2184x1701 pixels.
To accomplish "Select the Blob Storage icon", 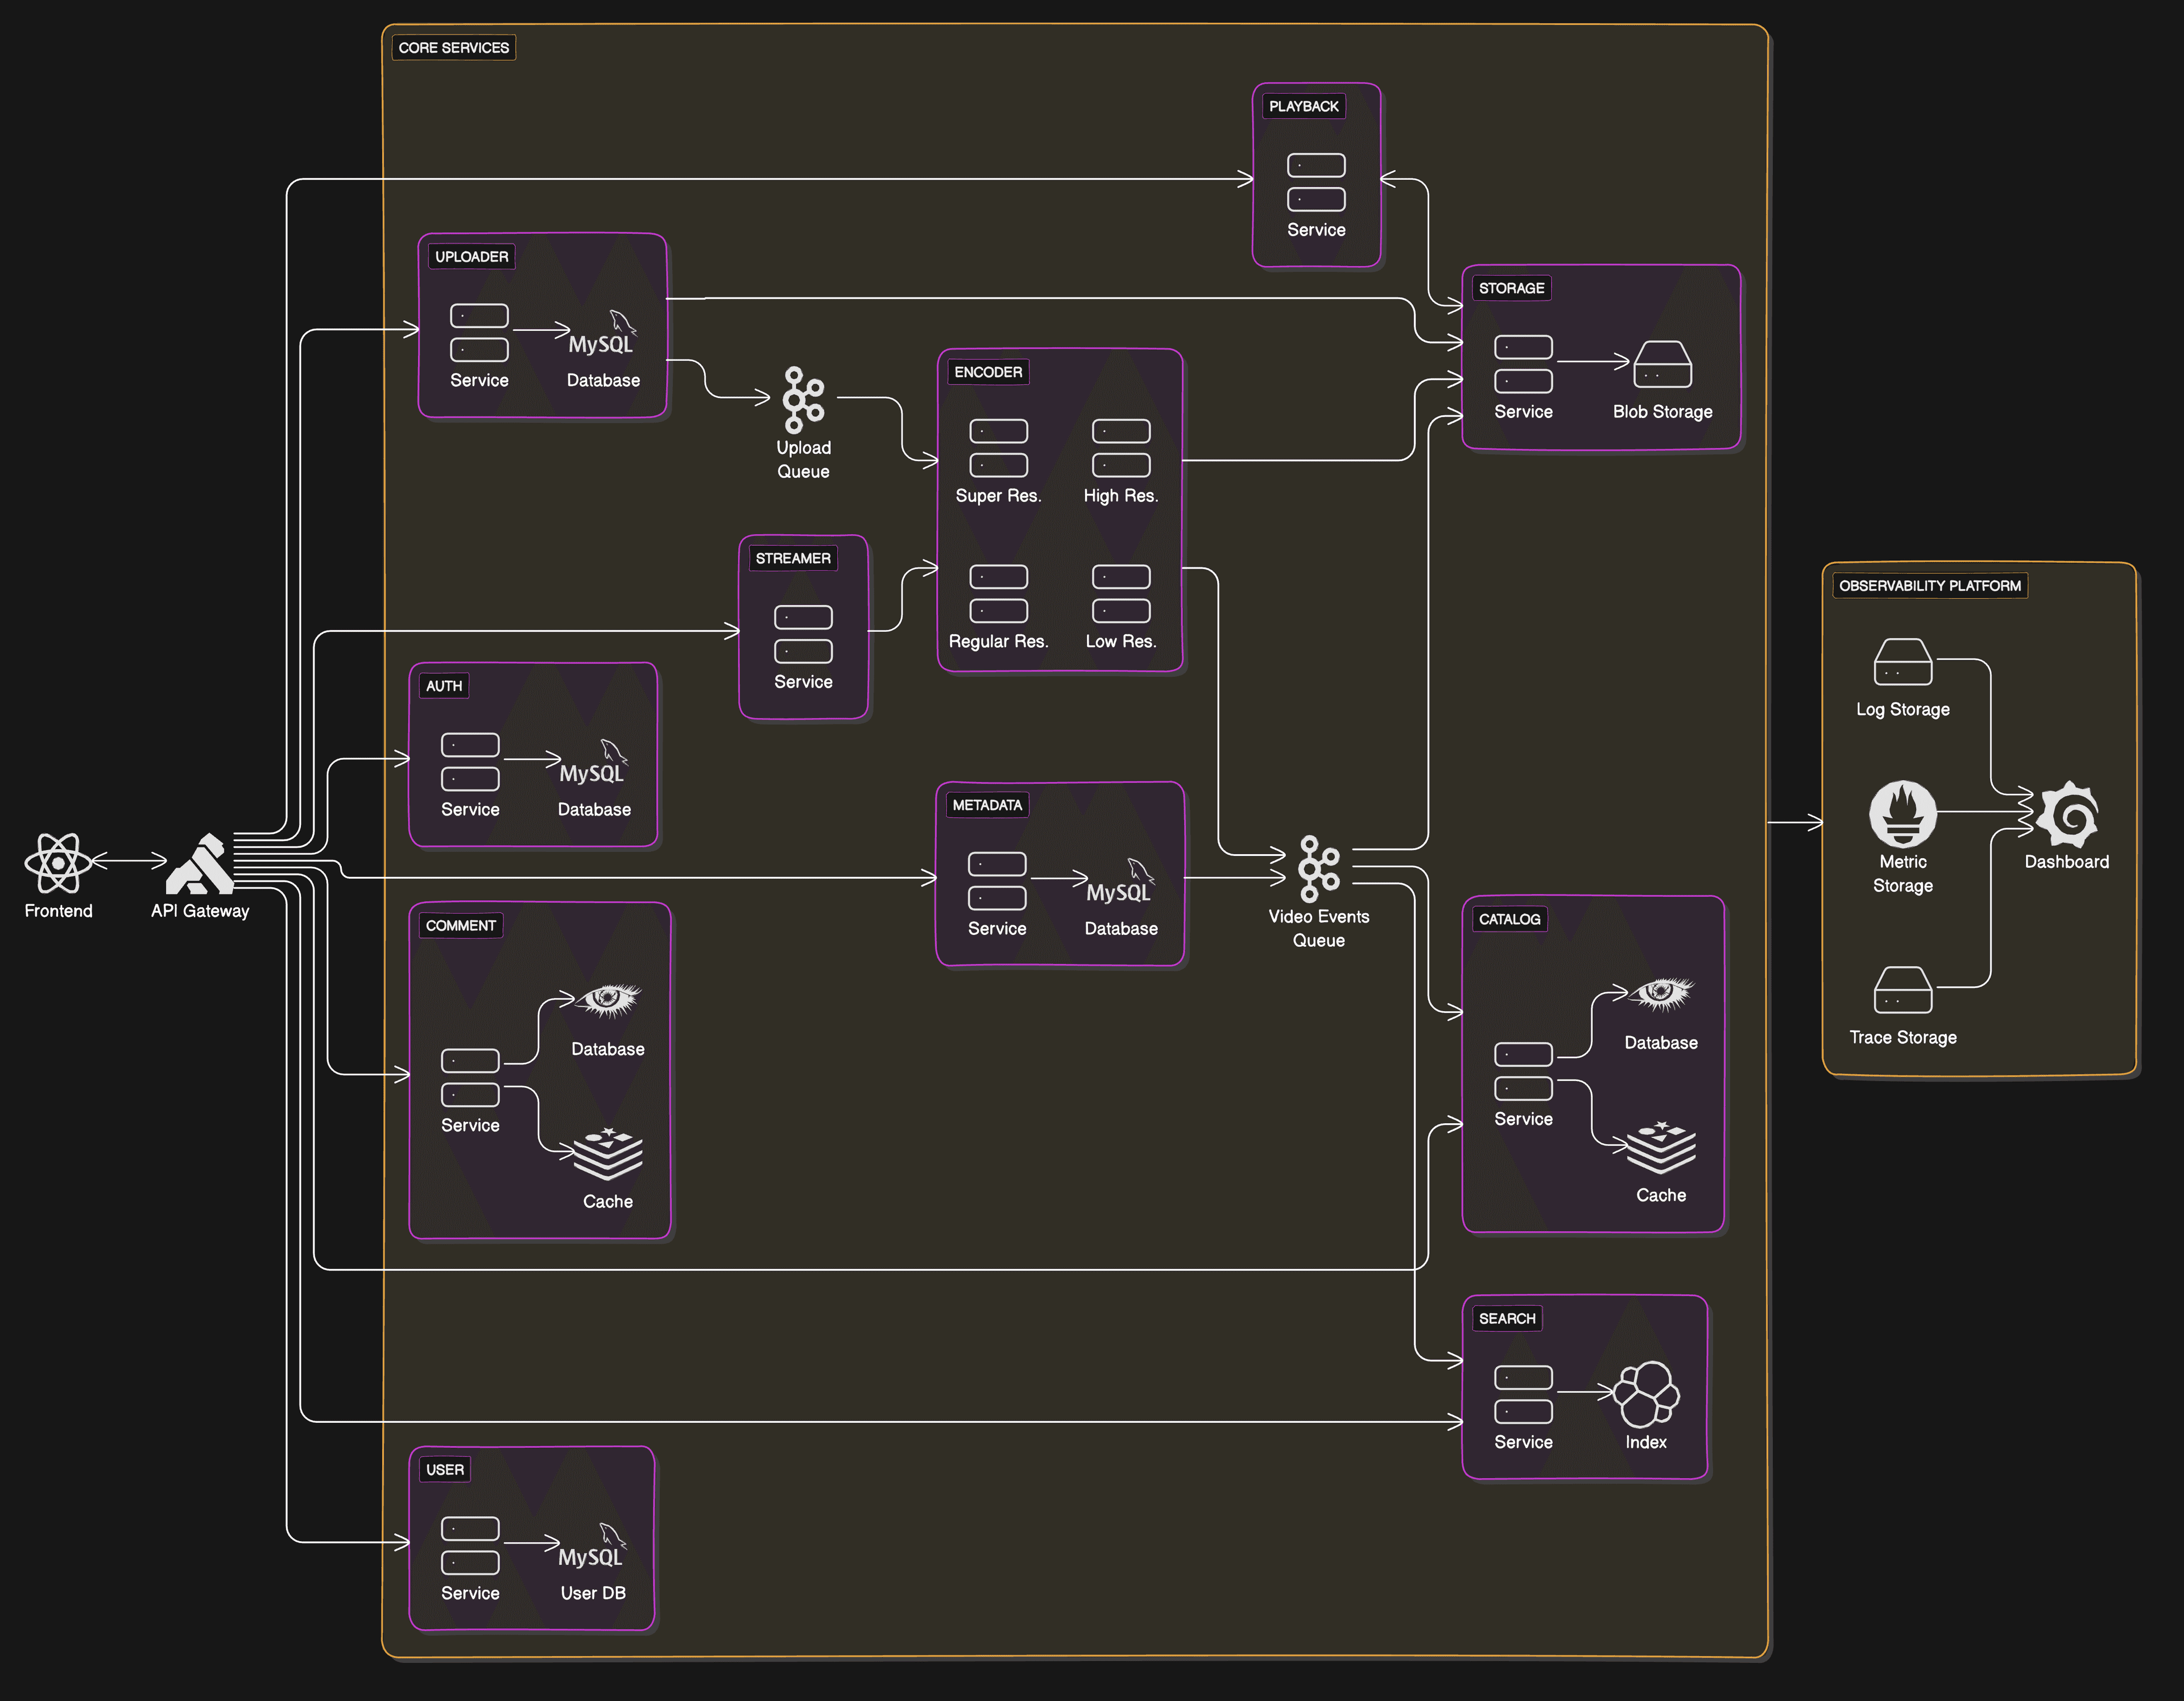I will click(1662, 364).
